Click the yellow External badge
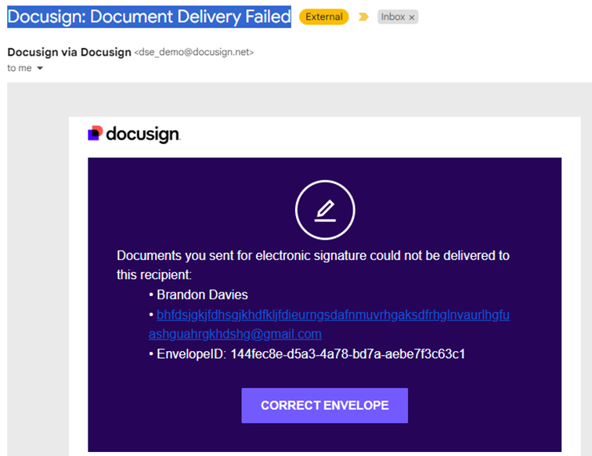Image resolution: width=592 pixels, height=456 pixels. click(323, 16)
